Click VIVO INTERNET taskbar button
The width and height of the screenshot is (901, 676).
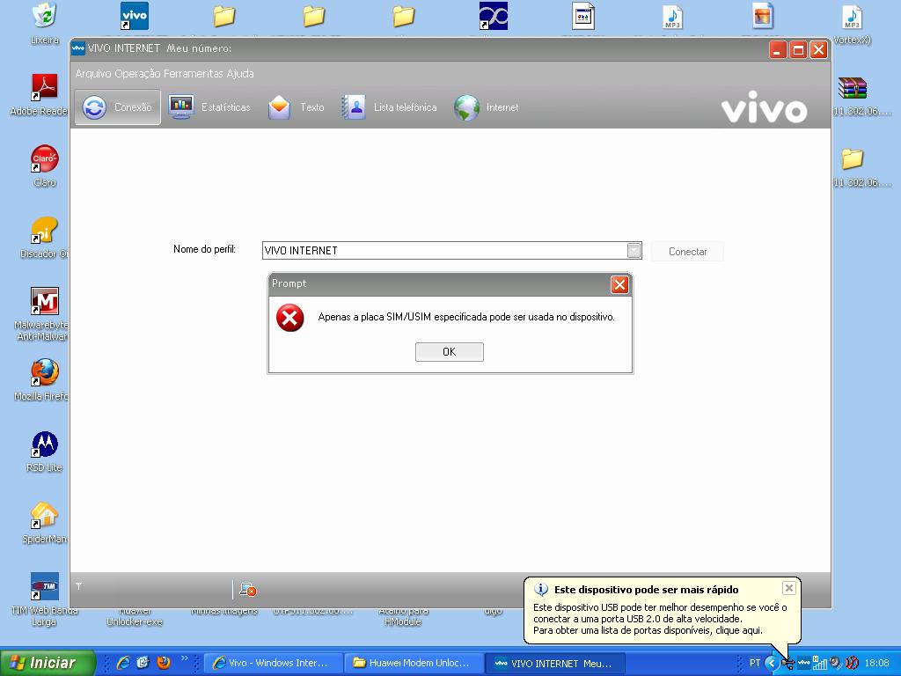click(x=554, y=664)
